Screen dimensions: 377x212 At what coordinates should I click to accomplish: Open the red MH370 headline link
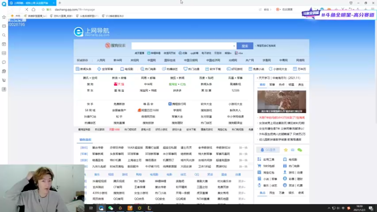click(x=282, y=117)
